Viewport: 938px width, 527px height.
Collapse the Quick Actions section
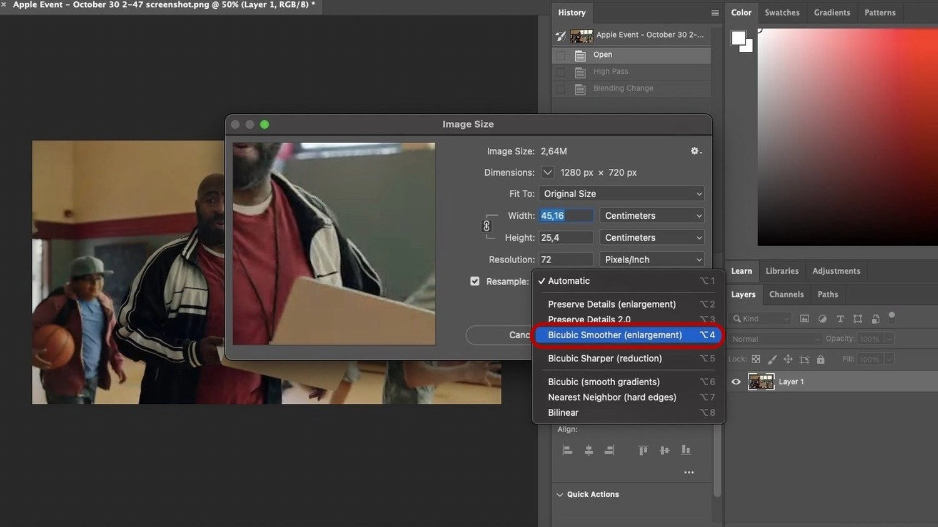[x=560, y=494]
